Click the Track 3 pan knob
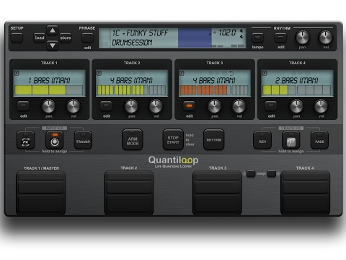 tap(214, 106)
